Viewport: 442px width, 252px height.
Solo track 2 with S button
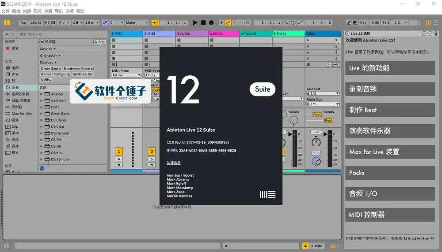click(x=152, y=159)
